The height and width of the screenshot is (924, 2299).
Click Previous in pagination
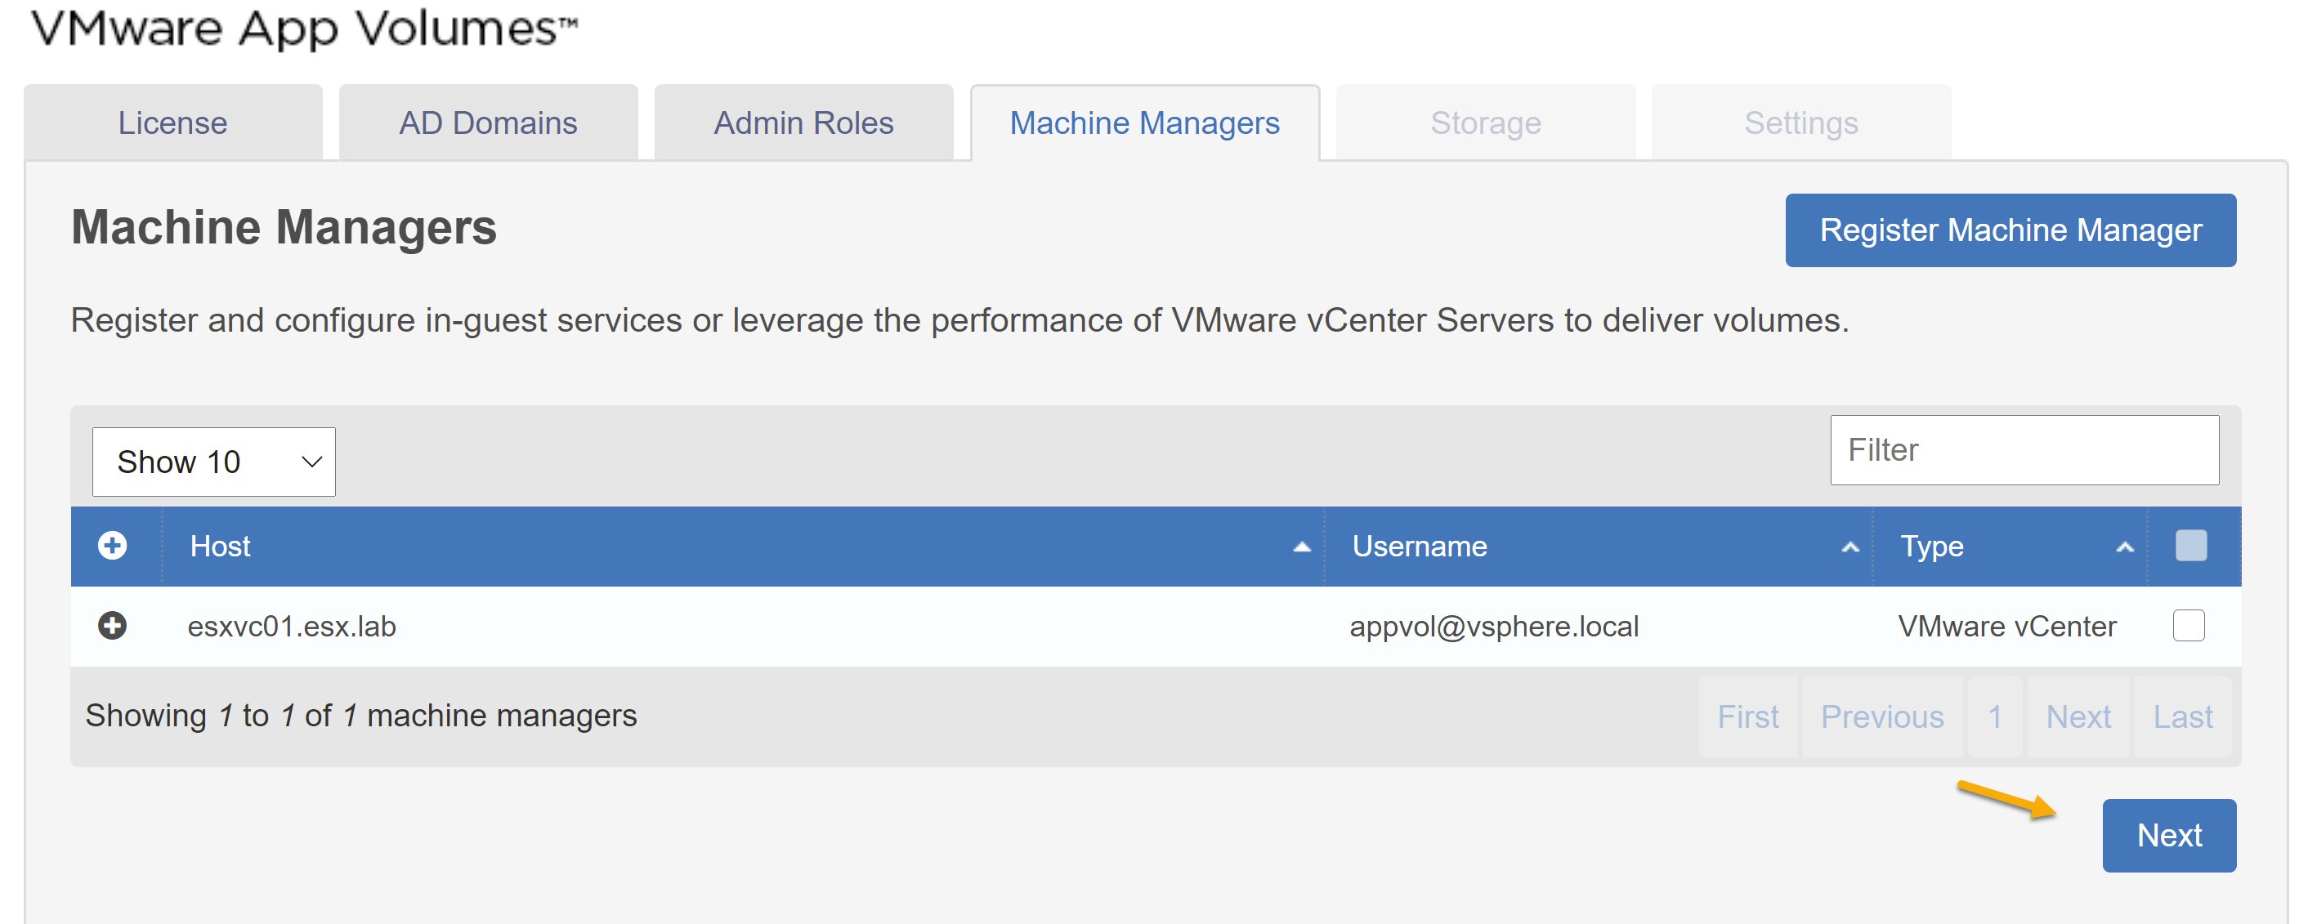pyautogui.click(x=1882, y=716)
